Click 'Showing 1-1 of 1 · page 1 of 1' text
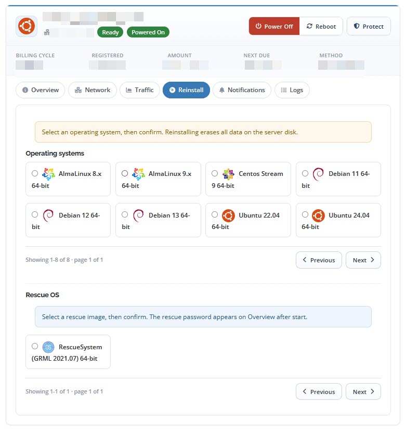Screen dimensions: 406x432 point(64,391)
